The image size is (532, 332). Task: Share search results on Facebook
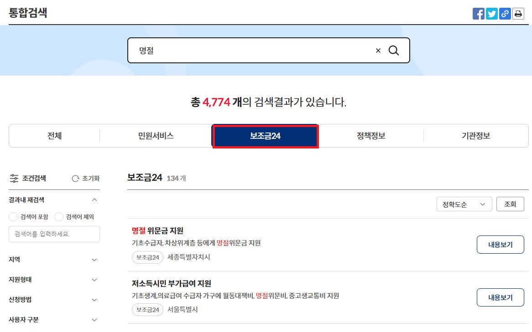(478, 13)
